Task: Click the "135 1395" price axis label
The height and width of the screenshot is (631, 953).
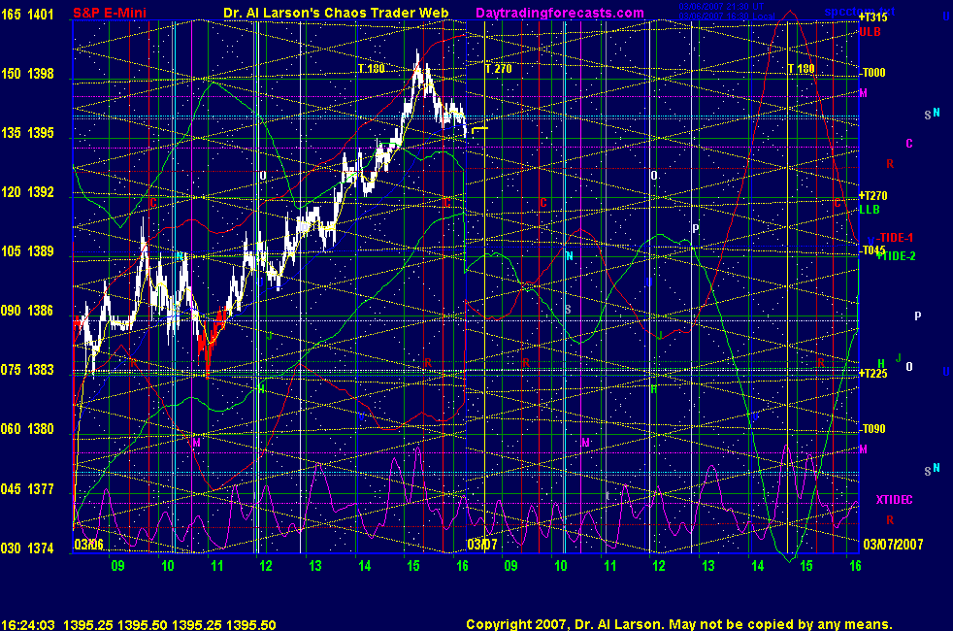Action: [27, 133]
